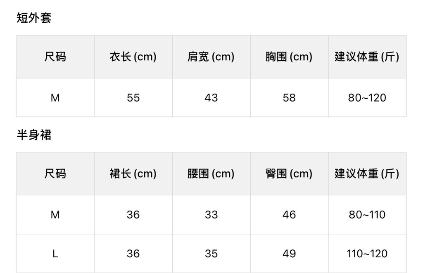Select the 80~110 recommended weight cell
Viewport: 423px width, 273px height.
pyautogui.click(x=367, y=215)
